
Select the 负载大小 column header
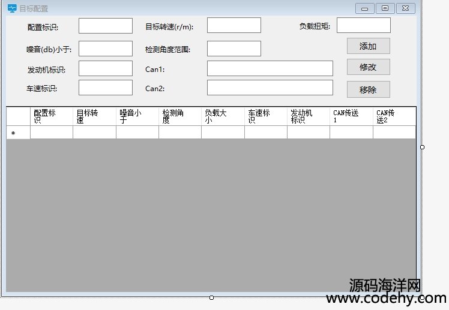[x=223, y=116]
